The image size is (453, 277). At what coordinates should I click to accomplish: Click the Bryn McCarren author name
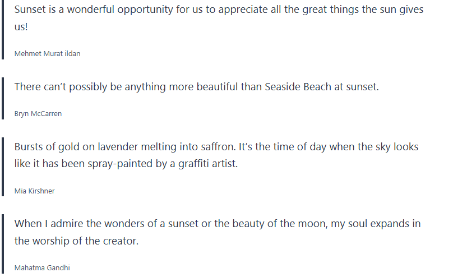click(x=38, y=114)
